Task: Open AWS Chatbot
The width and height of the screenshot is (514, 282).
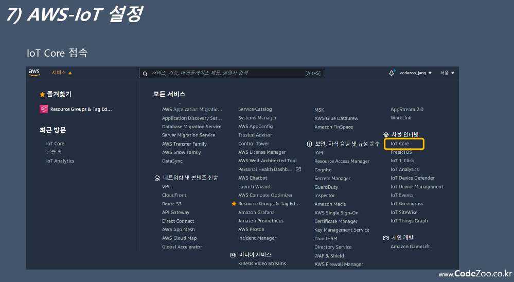Action: (x=253, y=178)
